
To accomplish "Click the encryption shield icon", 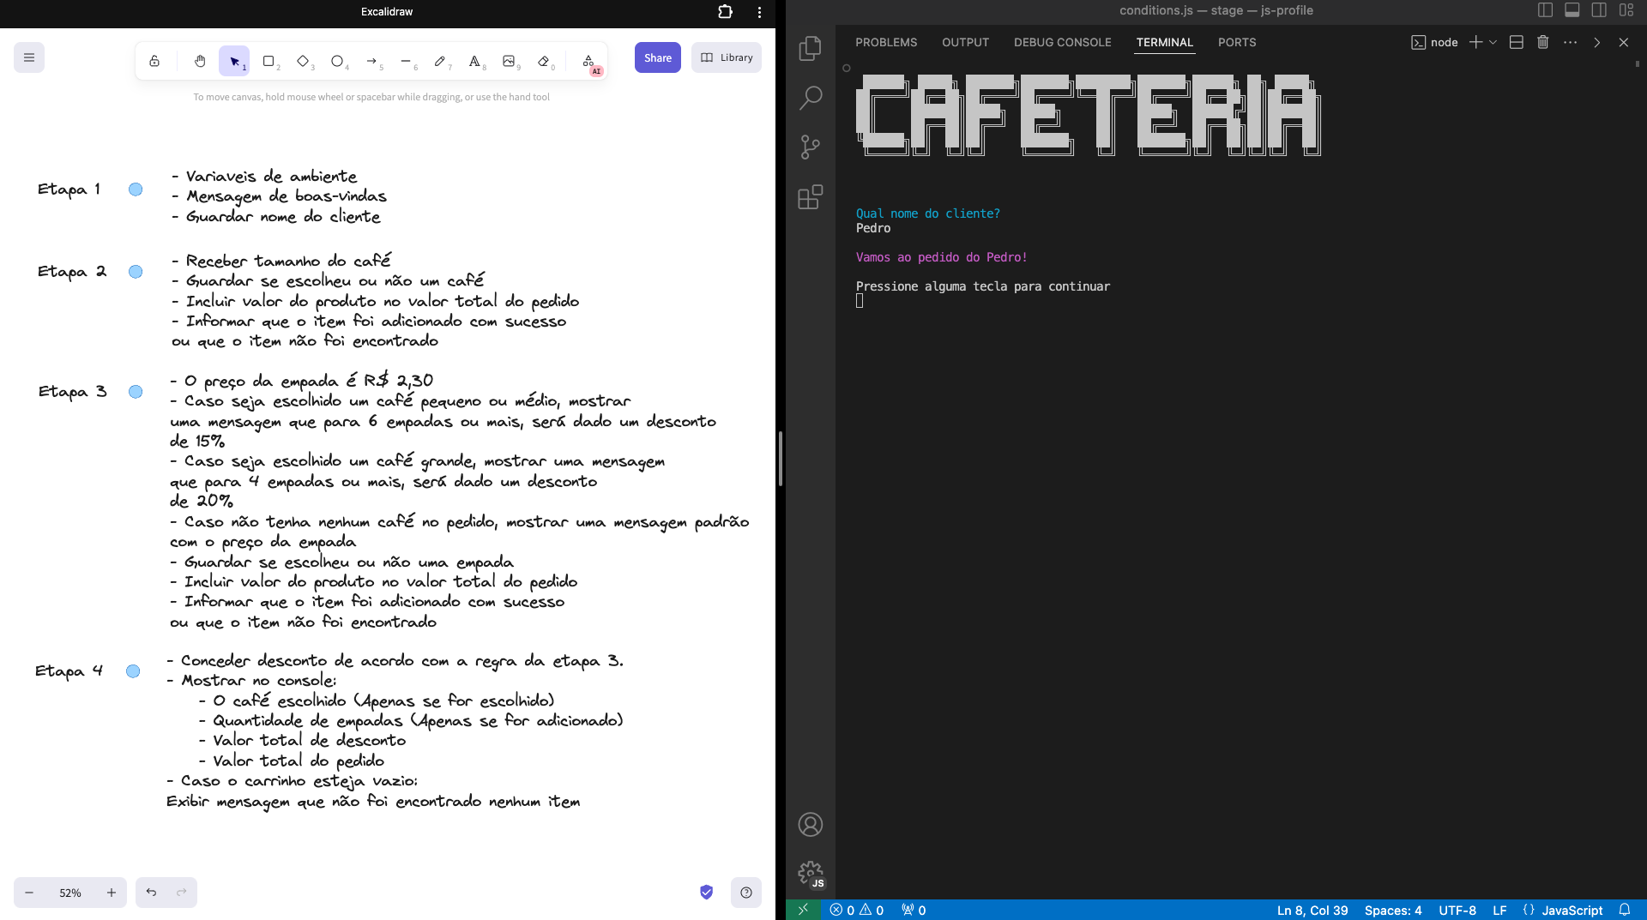I will (706, 893).
